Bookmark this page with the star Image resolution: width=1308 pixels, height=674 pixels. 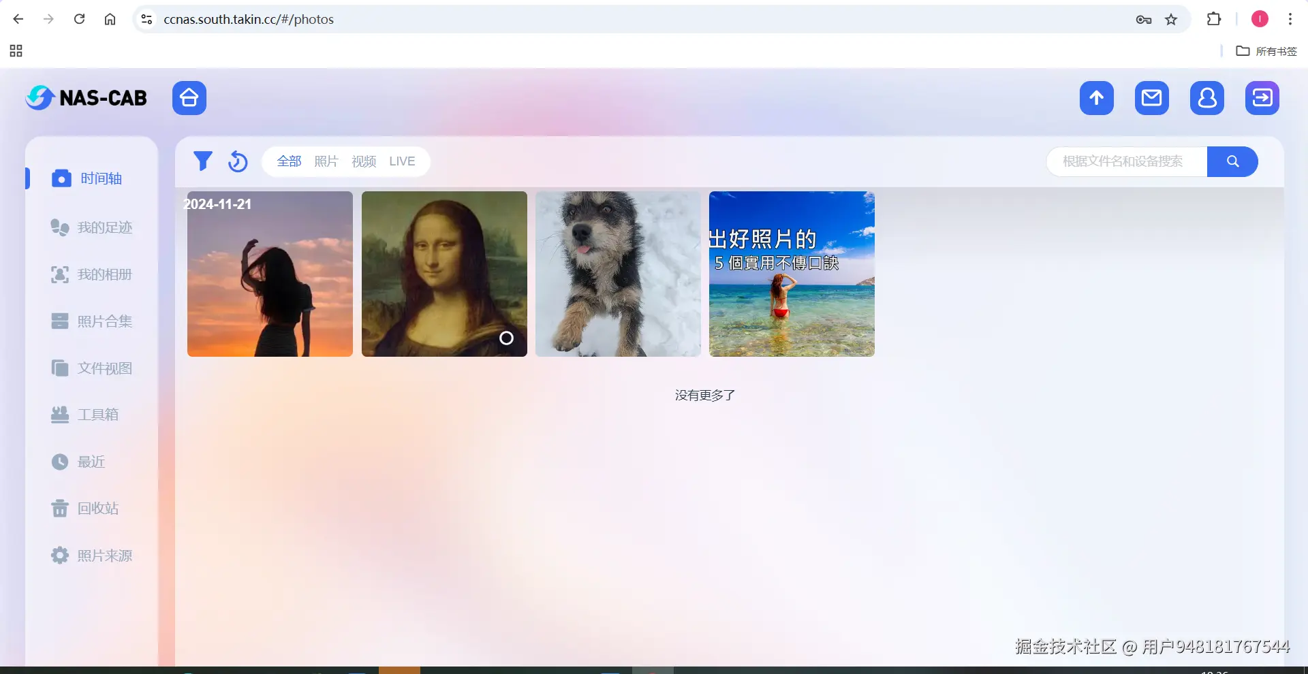coord(1171,19)
